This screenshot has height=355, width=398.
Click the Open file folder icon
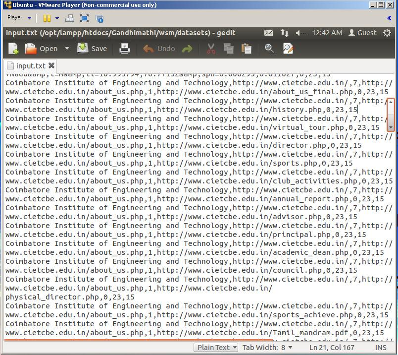point(31,48)
